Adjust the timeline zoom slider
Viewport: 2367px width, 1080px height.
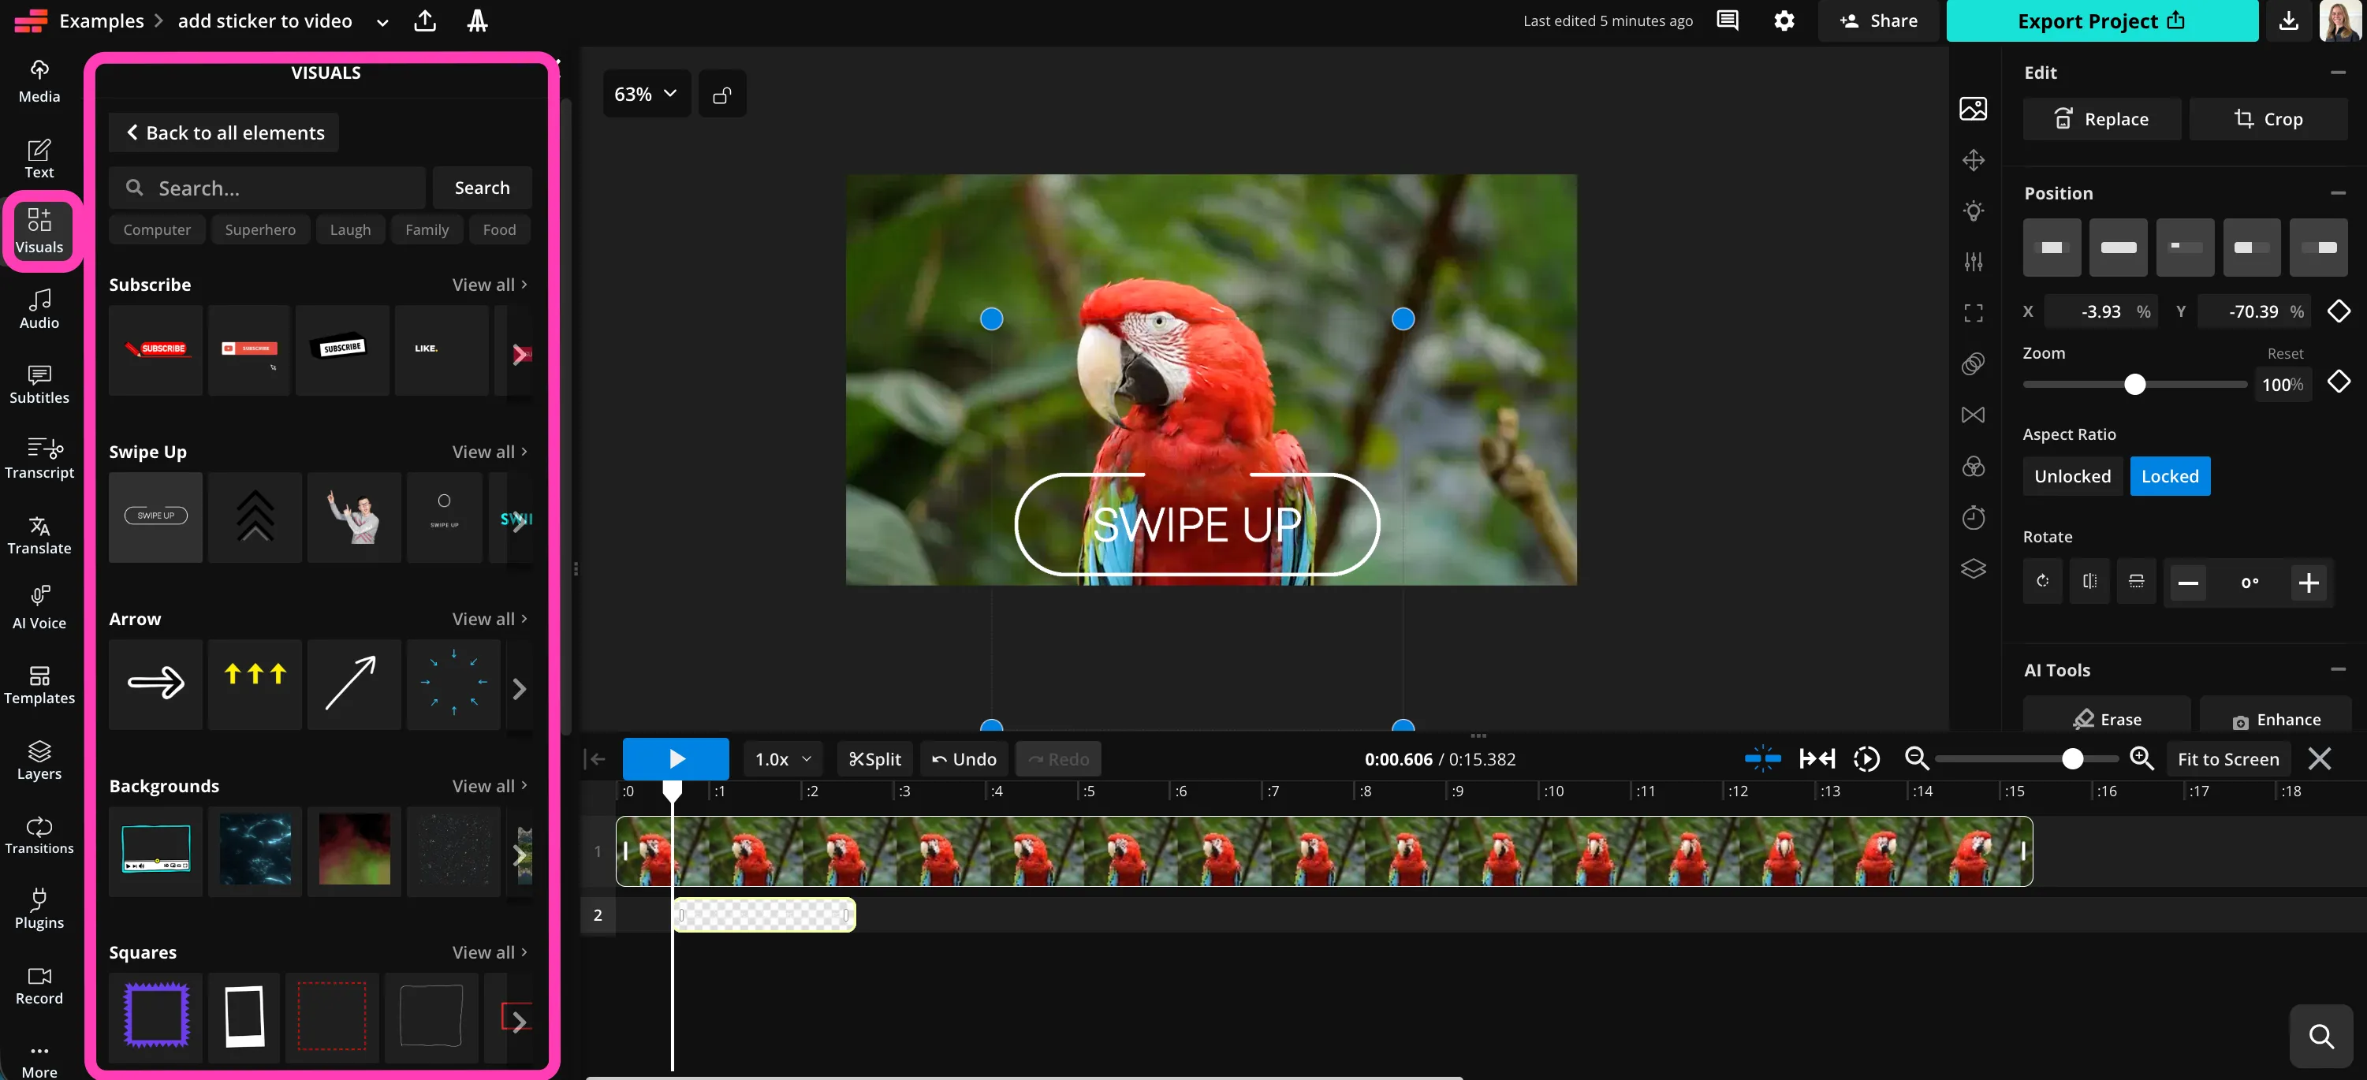(2026, 758)
